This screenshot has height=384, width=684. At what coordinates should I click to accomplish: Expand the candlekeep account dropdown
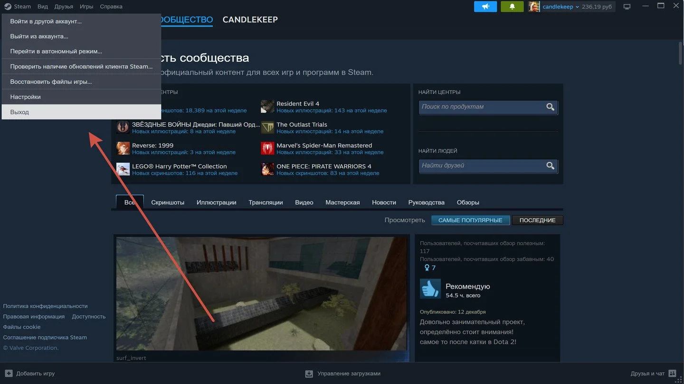point(577,7)
